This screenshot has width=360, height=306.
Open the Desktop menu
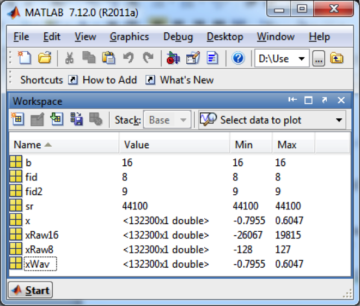(x=225, y=37)
